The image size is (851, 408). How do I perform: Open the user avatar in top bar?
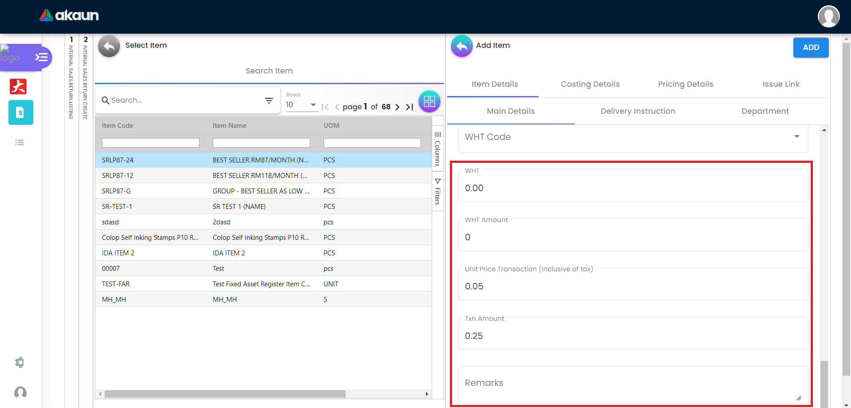coord(828,16)
